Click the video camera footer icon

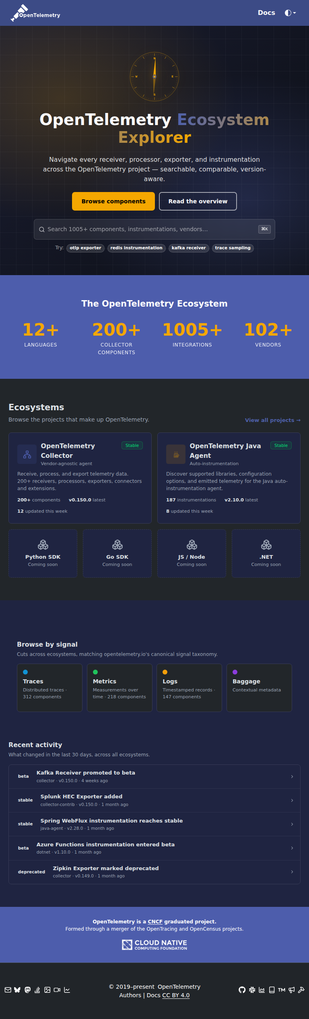pyautogui.click(x=57, y=990)
